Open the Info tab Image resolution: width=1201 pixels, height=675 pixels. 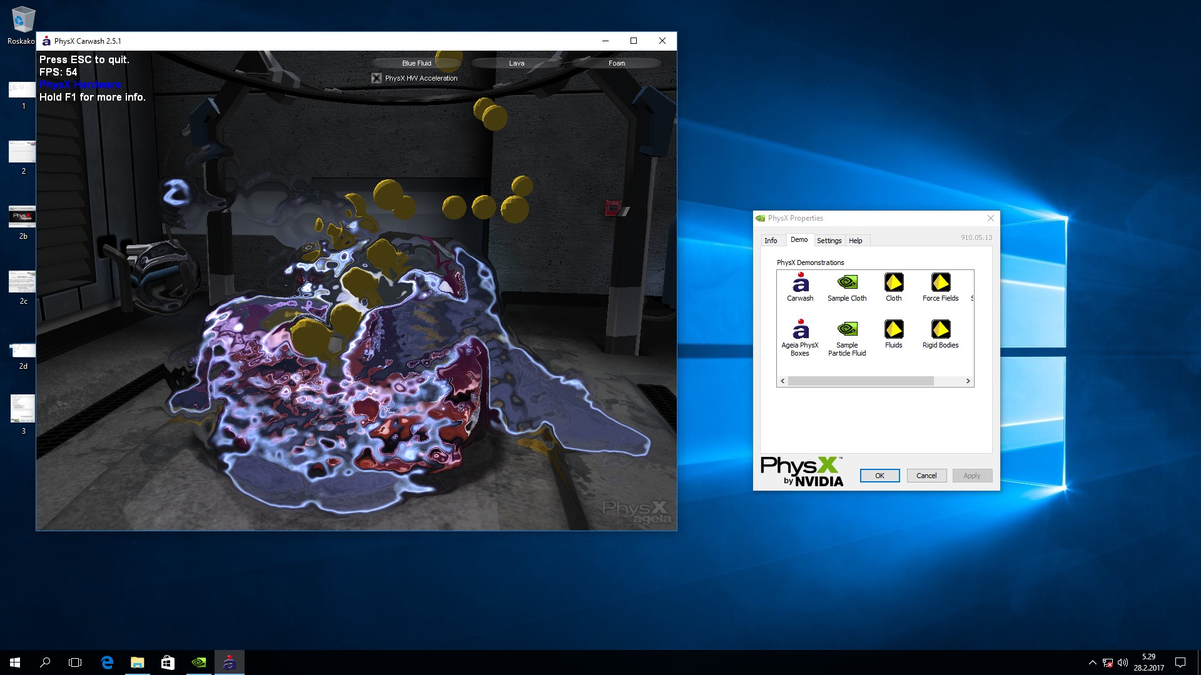pos(771,241)
